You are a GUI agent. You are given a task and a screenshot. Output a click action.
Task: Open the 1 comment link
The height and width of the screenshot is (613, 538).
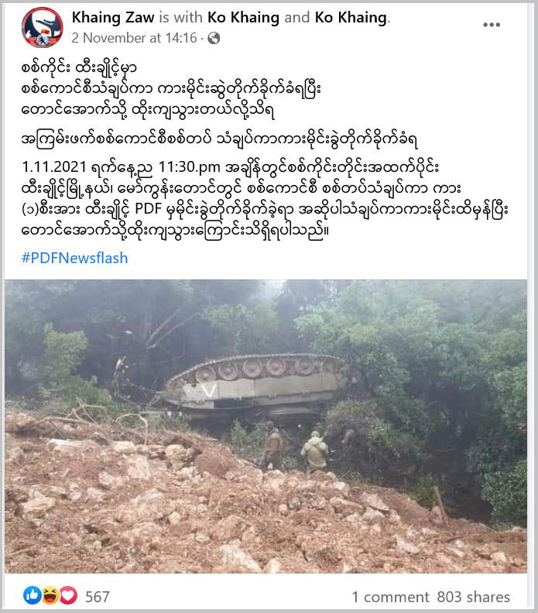(390, 597)
